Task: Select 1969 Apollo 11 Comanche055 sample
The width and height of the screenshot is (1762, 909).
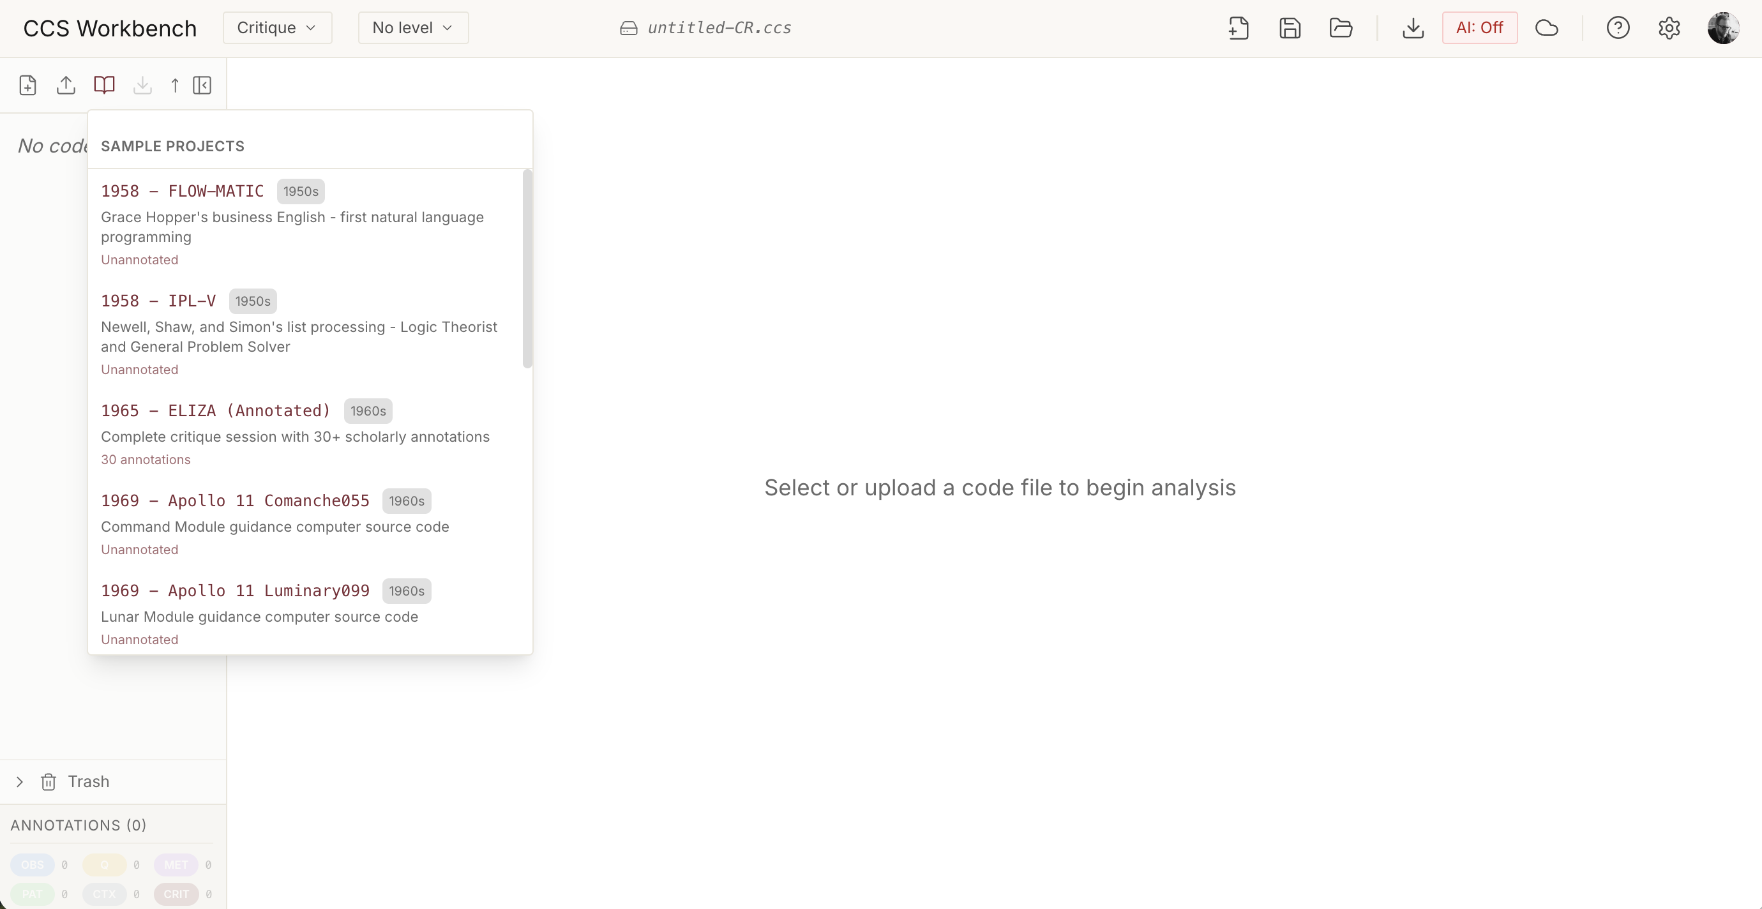Action: click(x=235, y=500)
